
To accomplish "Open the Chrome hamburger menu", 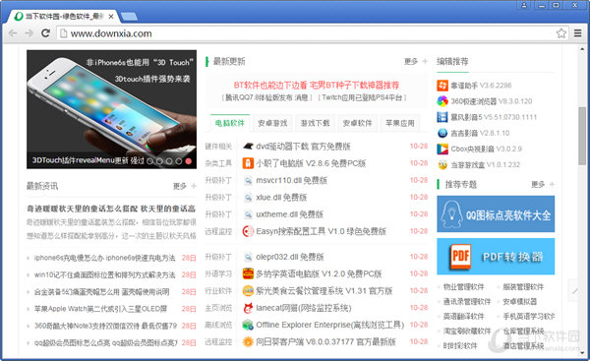I will (x=577, y=33).
